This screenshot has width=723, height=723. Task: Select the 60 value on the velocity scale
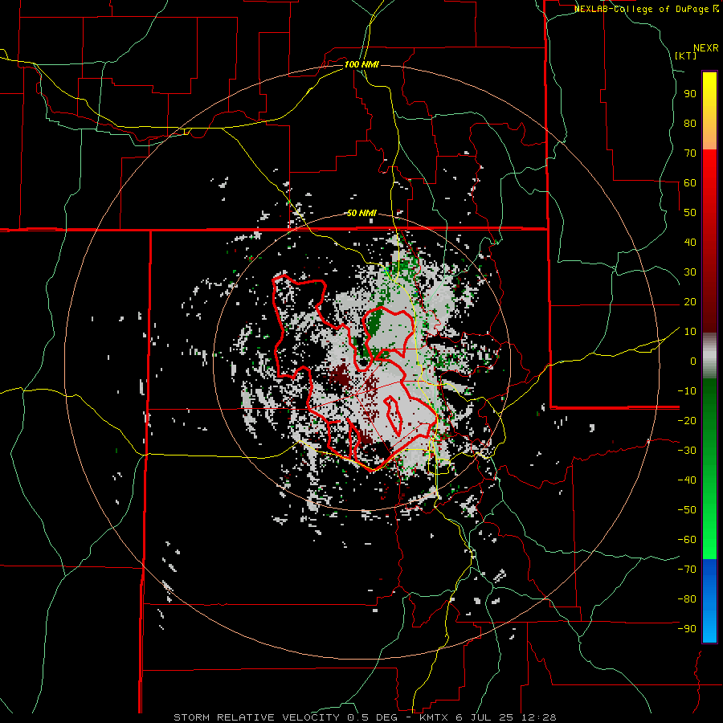690,183
